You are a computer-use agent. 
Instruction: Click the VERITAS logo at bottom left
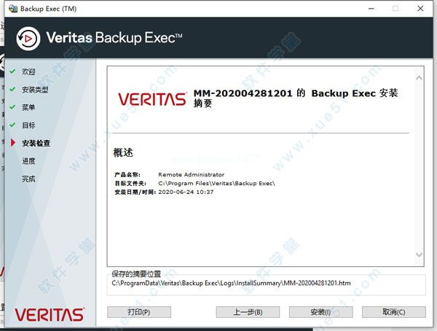coord(50,314)
